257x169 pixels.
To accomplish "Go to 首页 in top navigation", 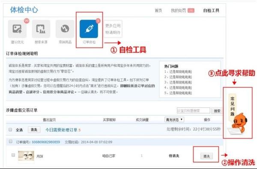I will [x=158, y=11].
